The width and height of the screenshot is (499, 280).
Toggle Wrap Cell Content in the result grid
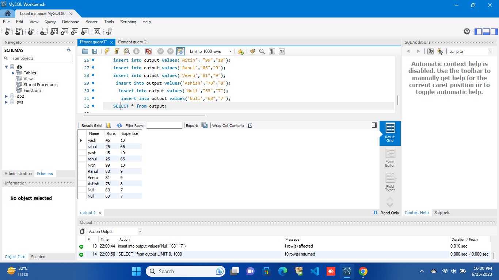click(249, 125)
